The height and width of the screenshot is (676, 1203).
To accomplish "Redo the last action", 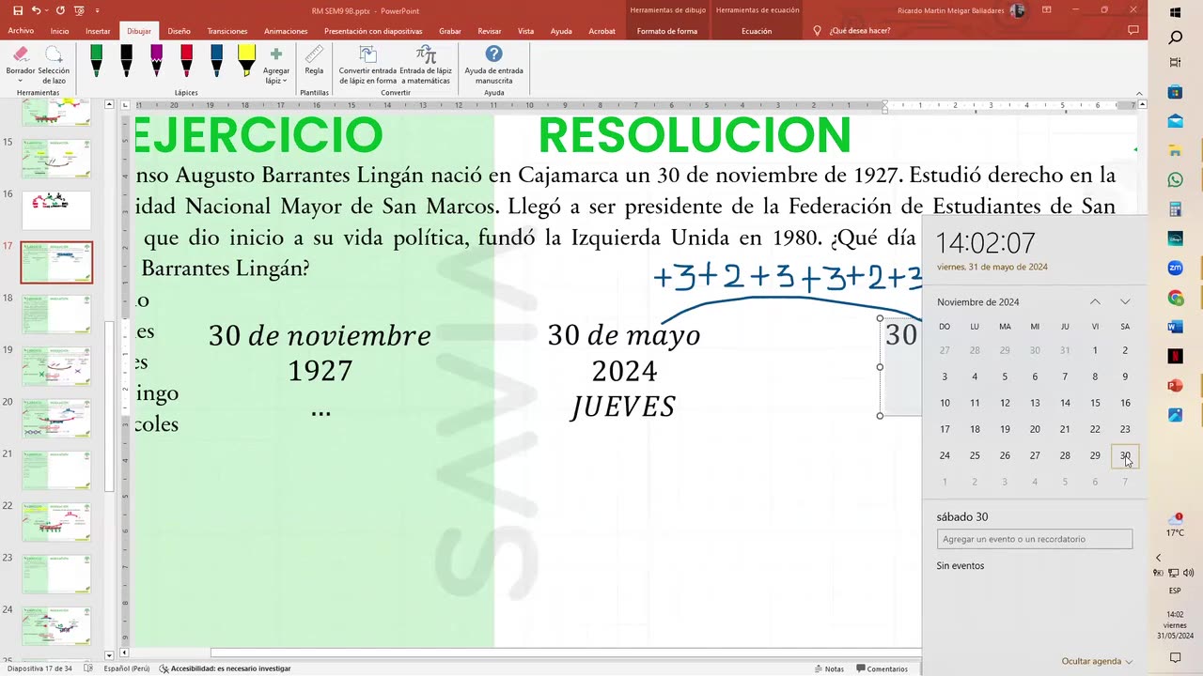I will (60, 10).
